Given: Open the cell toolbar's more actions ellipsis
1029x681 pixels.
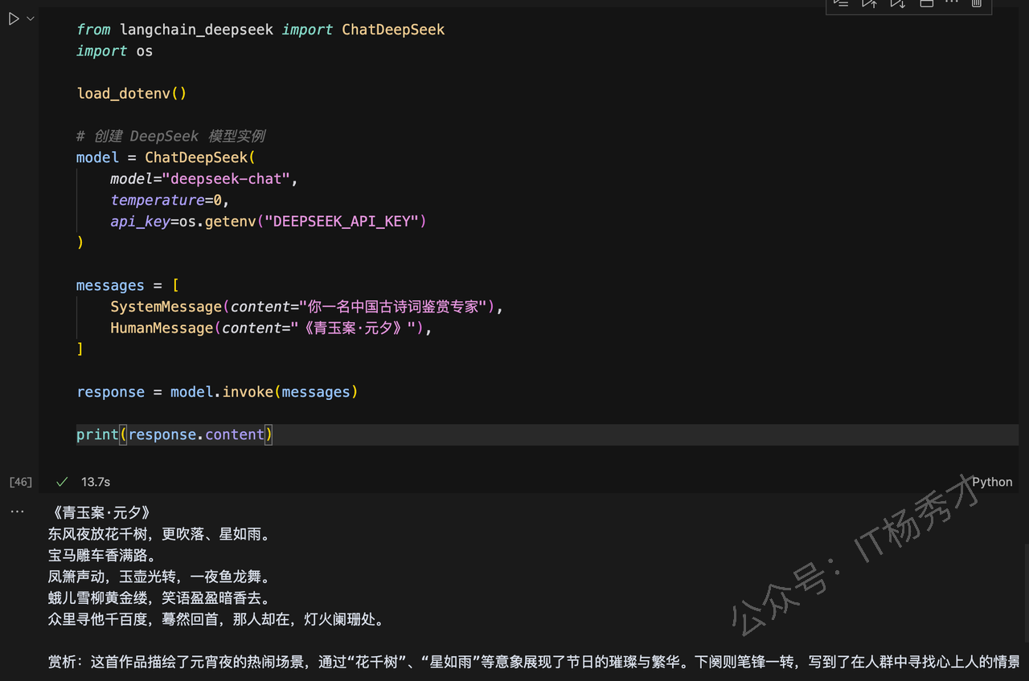Looking at the screenshot, I should tap(952, 3).
